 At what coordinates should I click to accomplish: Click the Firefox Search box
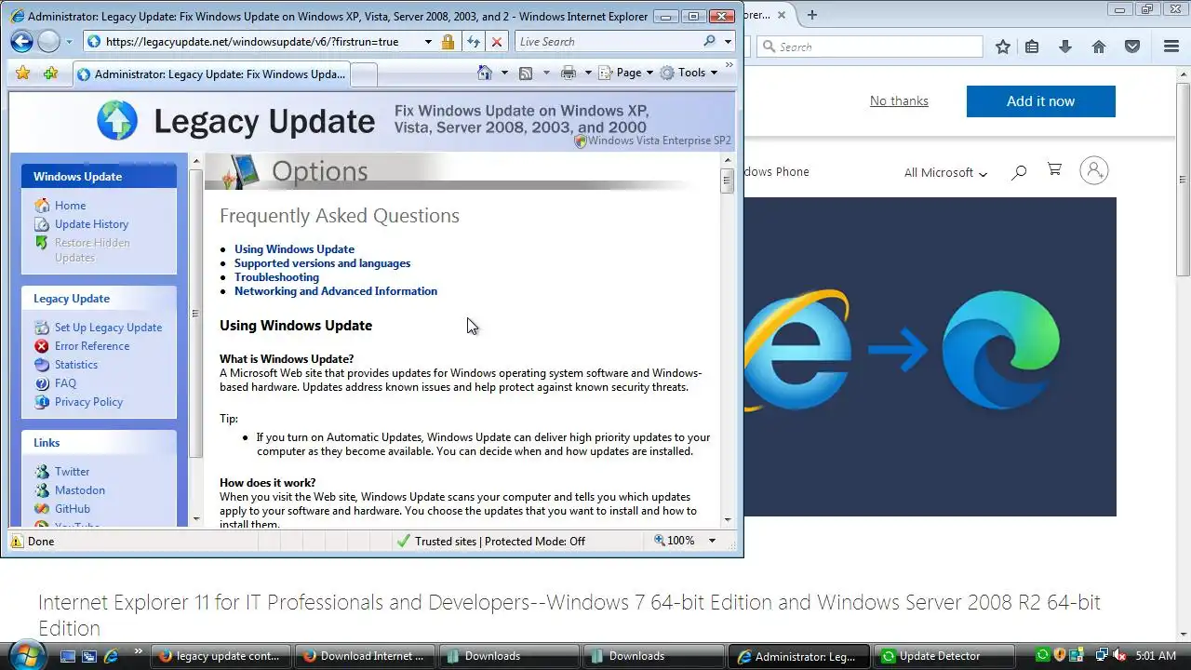pyautogui.click(x=870, y=47)
